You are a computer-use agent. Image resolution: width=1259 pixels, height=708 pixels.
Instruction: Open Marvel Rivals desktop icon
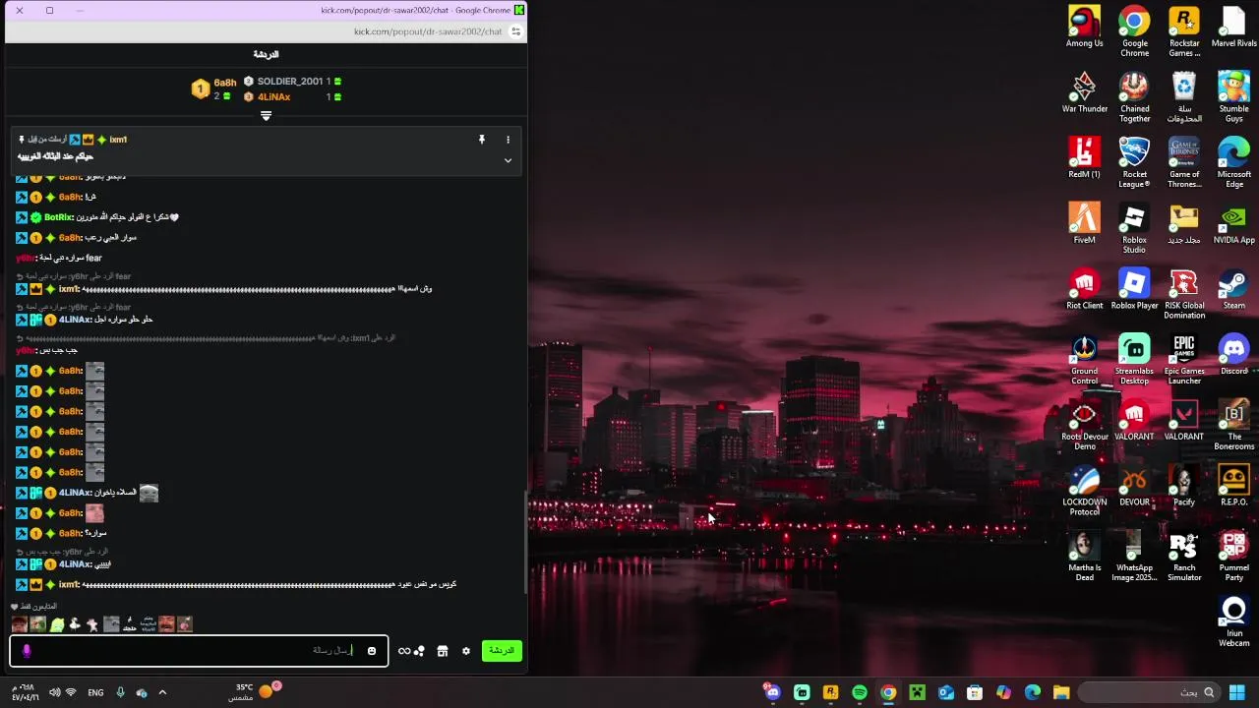(1233, 27)
